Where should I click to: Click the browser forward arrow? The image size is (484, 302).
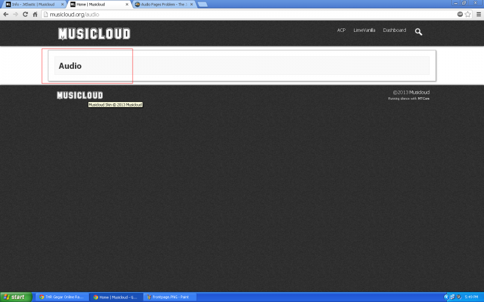[16, 14]
